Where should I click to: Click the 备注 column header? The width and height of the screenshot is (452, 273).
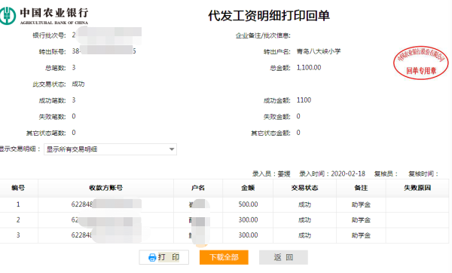pos(361,188)
